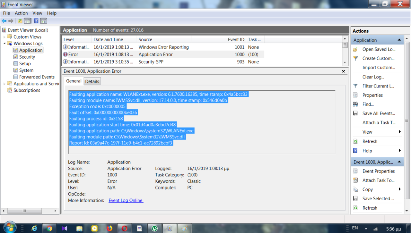Click the blue Help question mark toolbar icon
This screenshot has width=411, height=233.
point(36,21)
